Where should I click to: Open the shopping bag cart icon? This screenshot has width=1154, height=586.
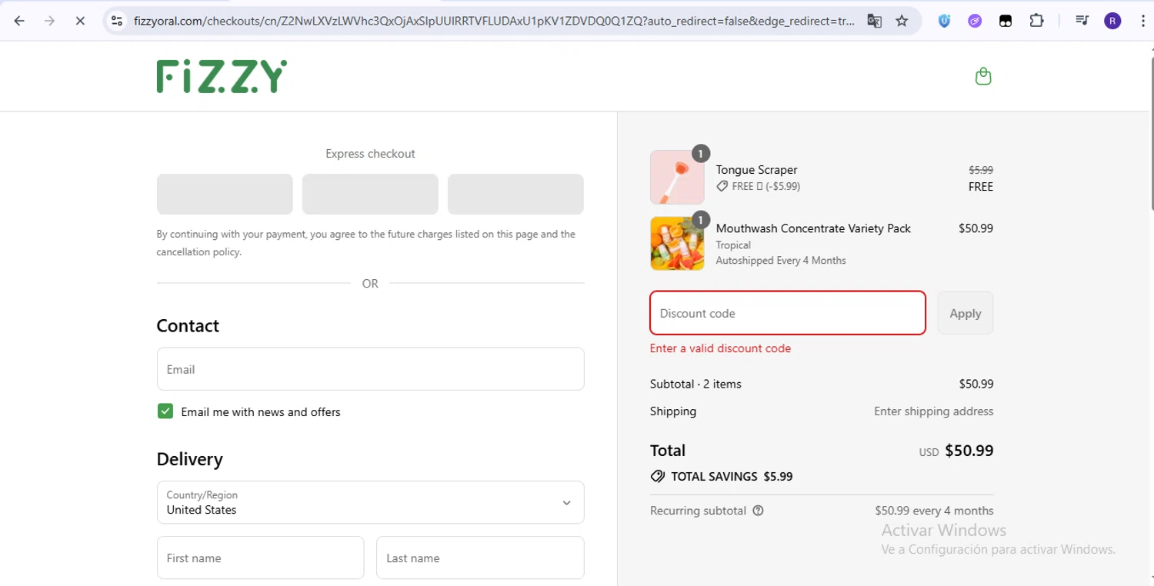pyautogui.click(x=983, y=76)
